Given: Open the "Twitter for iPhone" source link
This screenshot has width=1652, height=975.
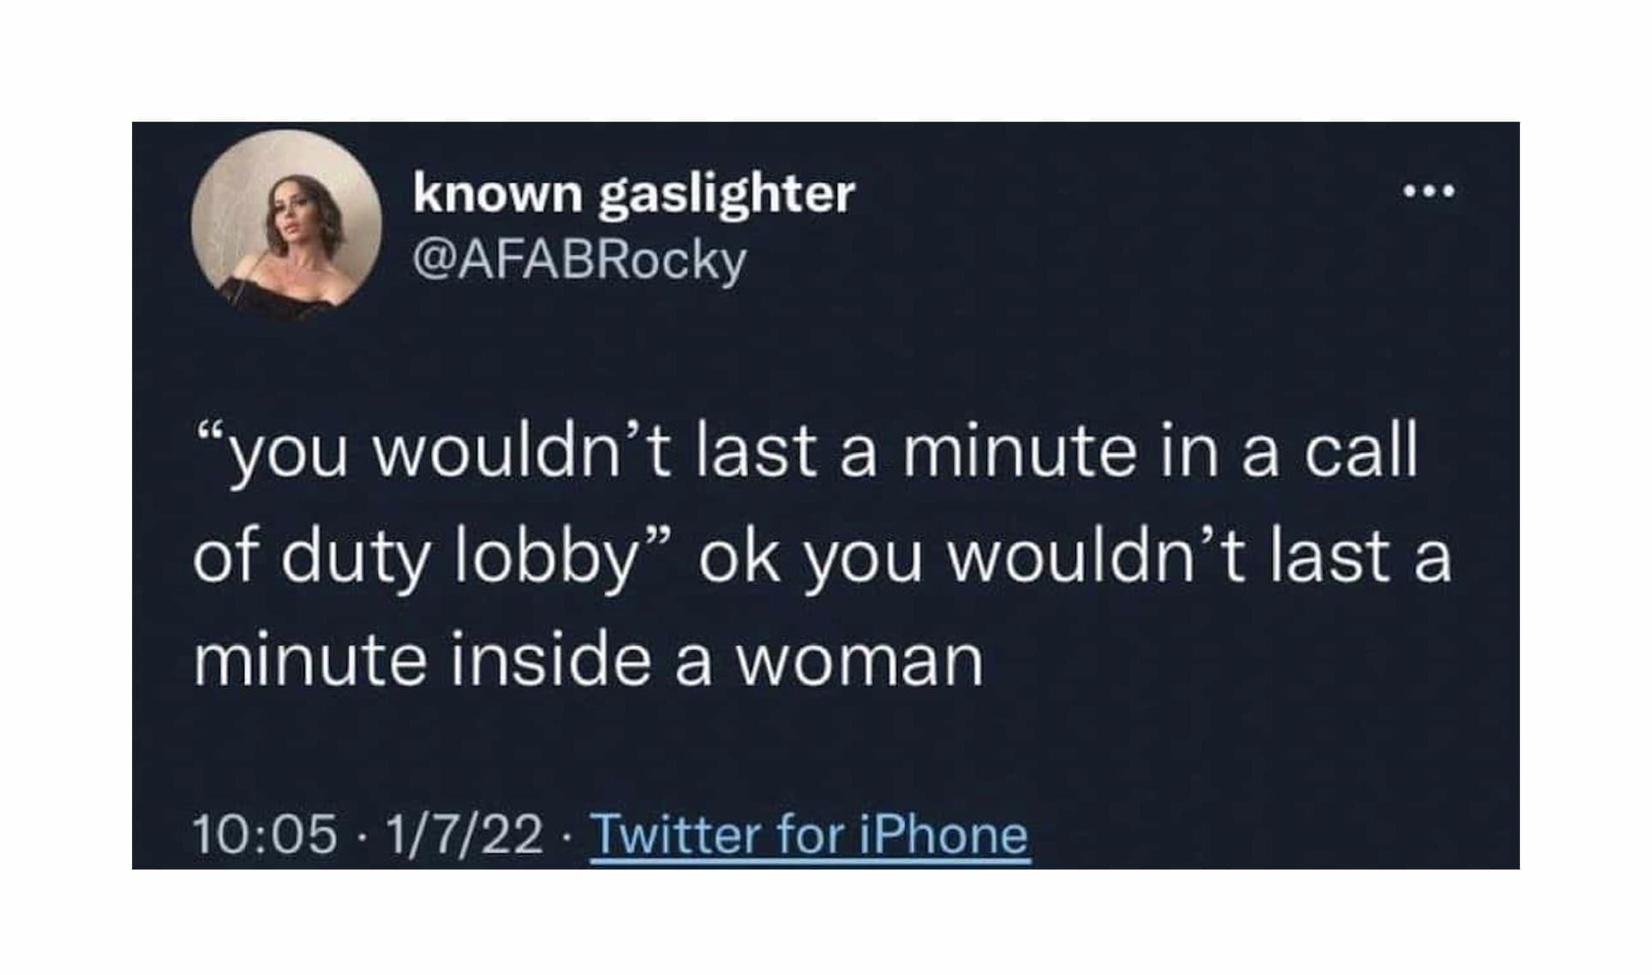Looking at the screenshot, I should [x=810, y=834].
